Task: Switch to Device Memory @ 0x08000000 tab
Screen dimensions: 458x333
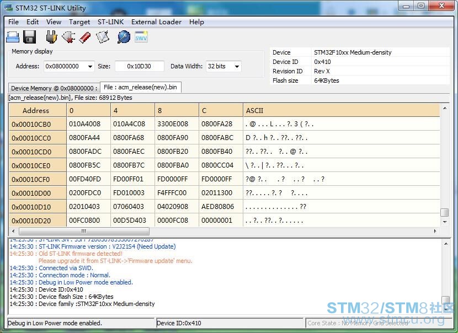Action: coord(54,88)
